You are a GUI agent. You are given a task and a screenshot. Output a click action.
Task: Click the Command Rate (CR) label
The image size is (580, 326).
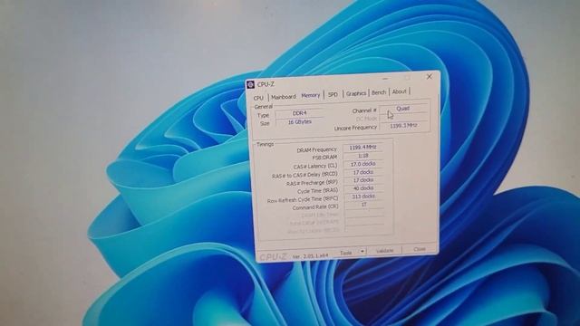tap(315, 207)
